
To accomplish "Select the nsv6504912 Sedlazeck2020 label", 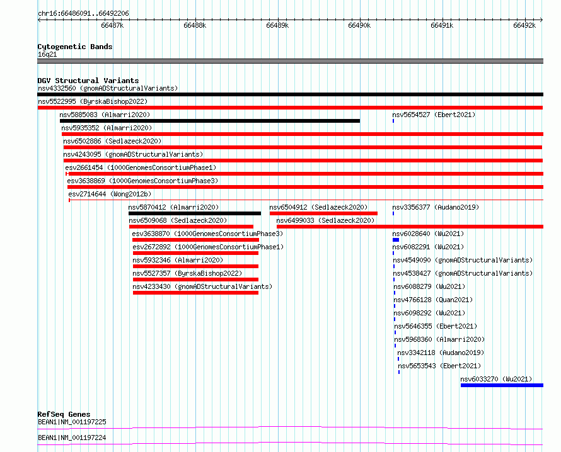I will 318,207.
